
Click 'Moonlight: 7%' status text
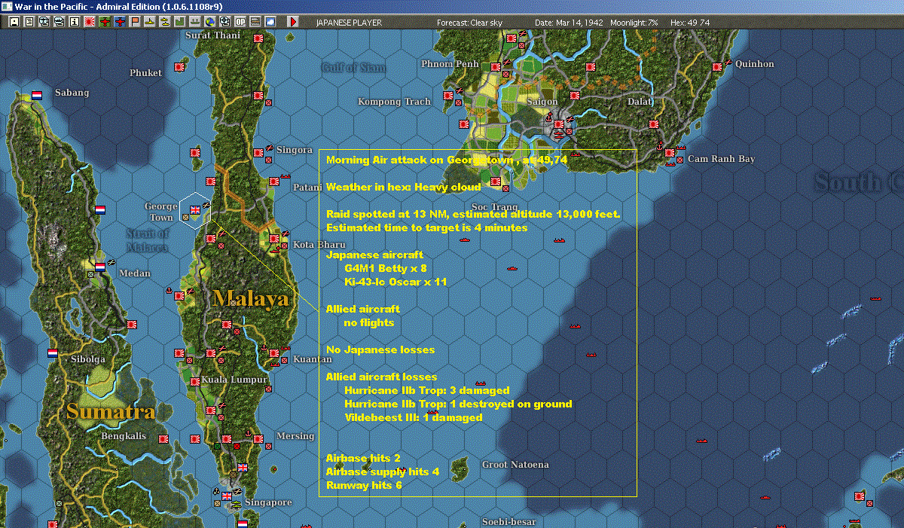(633, 23)
